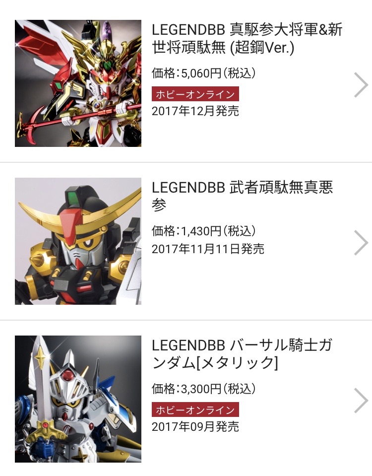This screenshot has width=372, height=476.
Task: Click the 2017年11月11日発売 release date
Action: click(208, 249)
